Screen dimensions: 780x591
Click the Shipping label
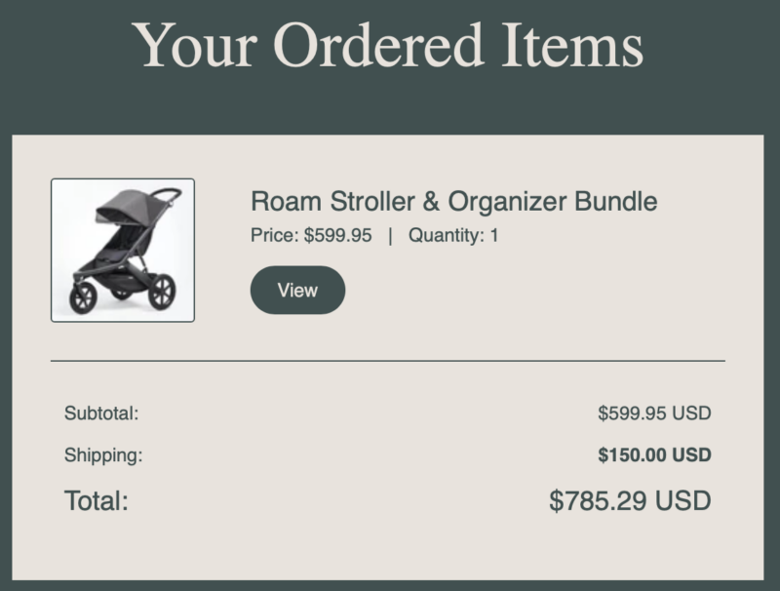click(103, 454)
